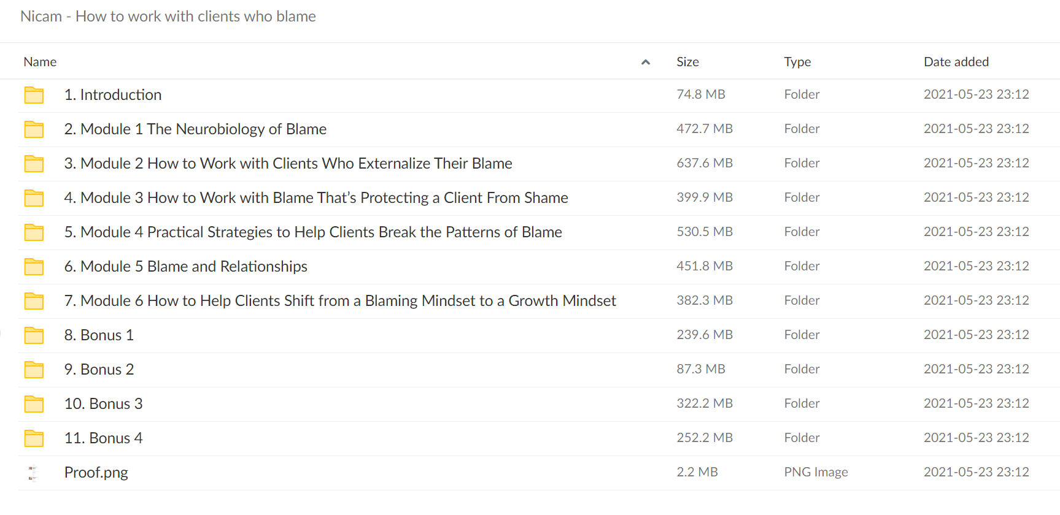
Task: Open the 7. Module 6 Growth Mindset folder
Action: point(340,301)
